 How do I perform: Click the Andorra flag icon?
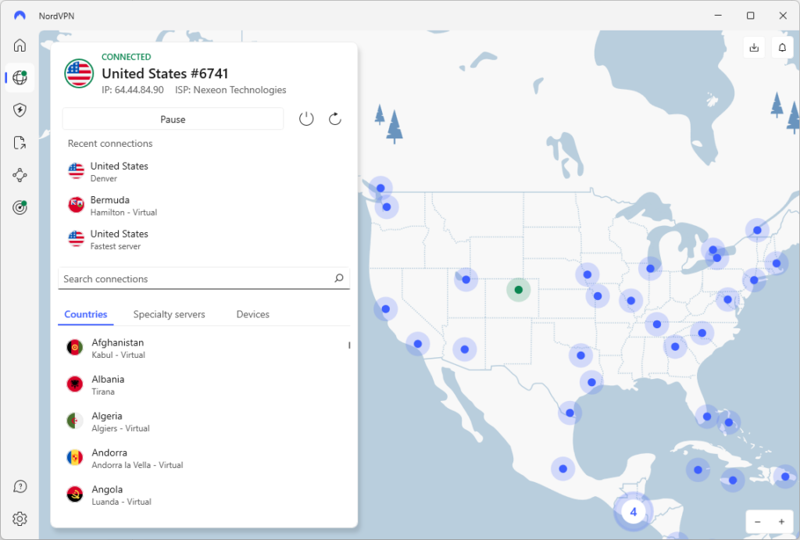pyautogui.click(x=75, y=458)
